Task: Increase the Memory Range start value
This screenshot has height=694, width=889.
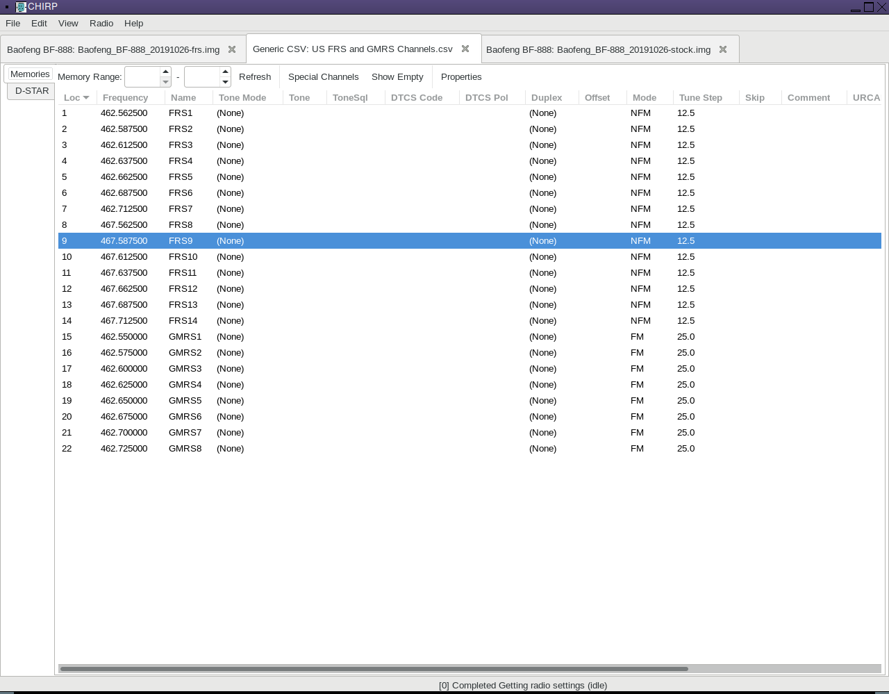Action: 165,72
